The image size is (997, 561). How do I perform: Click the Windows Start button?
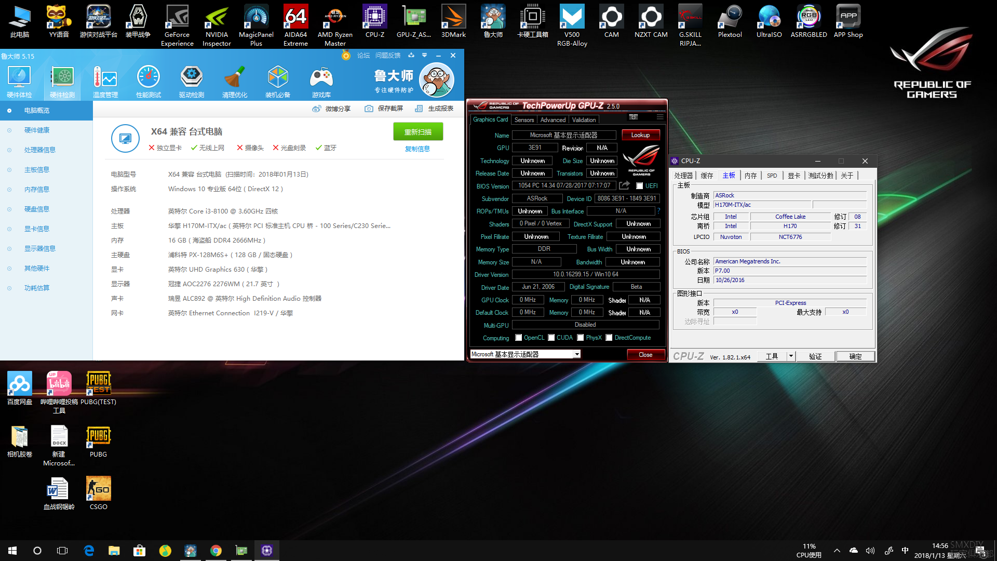[12, 551]
